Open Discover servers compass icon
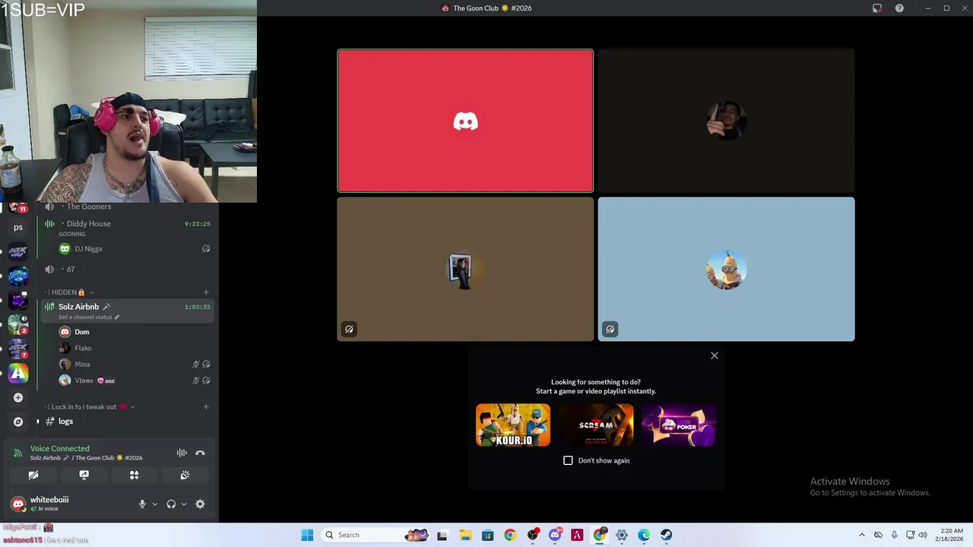The width and height of the screenshot is (973, 547). click(x=18, y=422)
